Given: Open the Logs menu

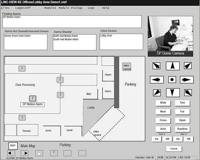Looking at the screenshot, I should click(91, 8).
